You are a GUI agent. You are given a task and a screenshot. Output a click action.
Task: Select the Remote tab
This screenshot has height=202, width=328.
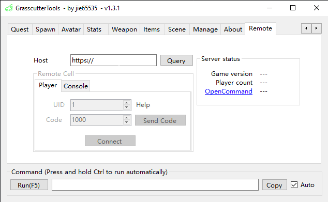[x=260, y=28]
